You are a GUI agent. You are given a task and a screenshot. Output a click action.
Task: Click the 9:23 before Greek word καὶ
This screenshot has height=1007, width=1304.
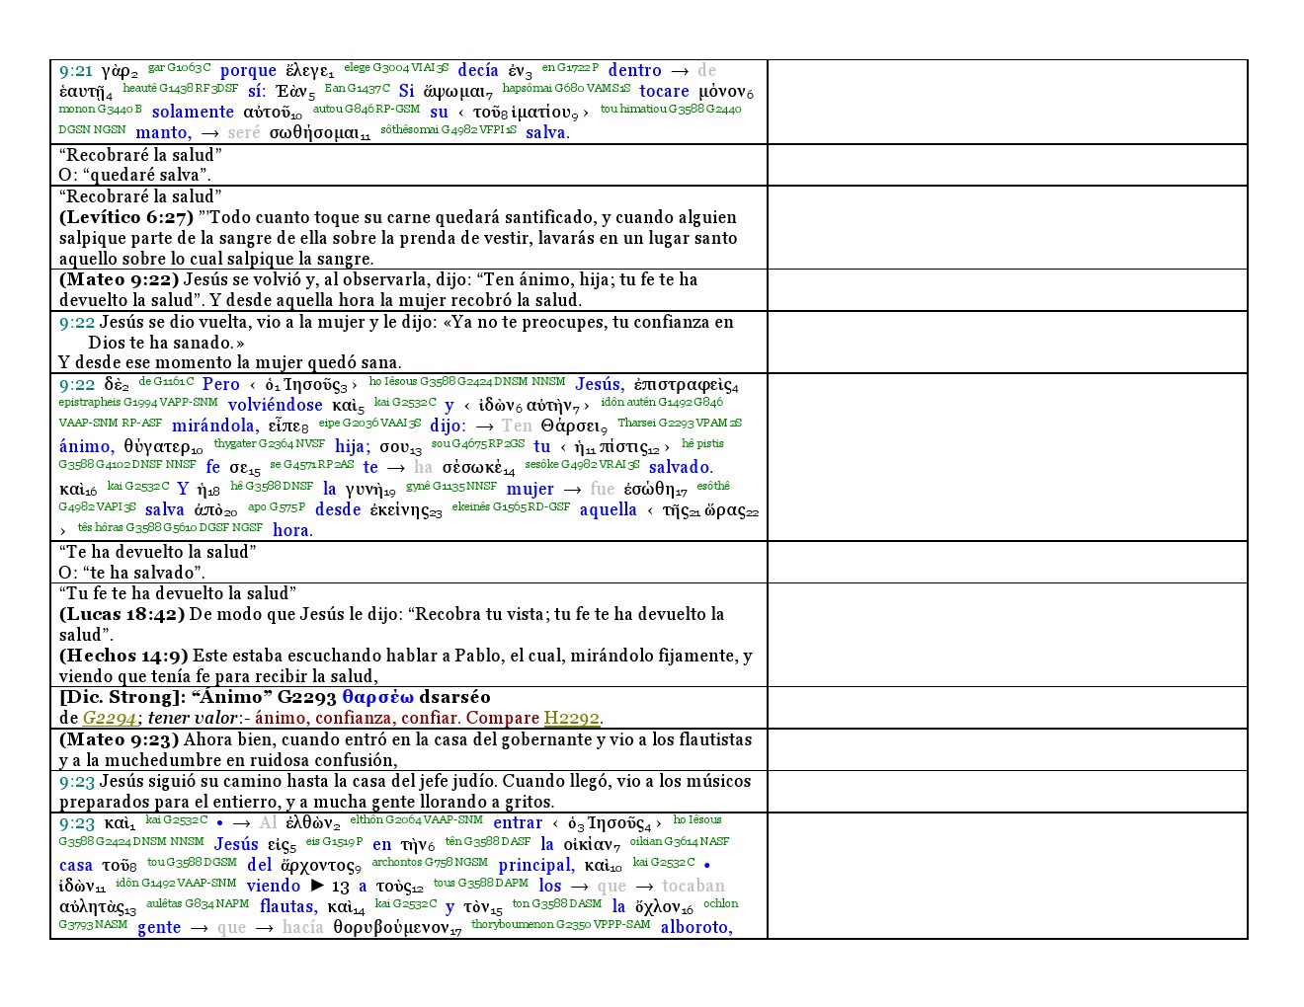[76, 823]
